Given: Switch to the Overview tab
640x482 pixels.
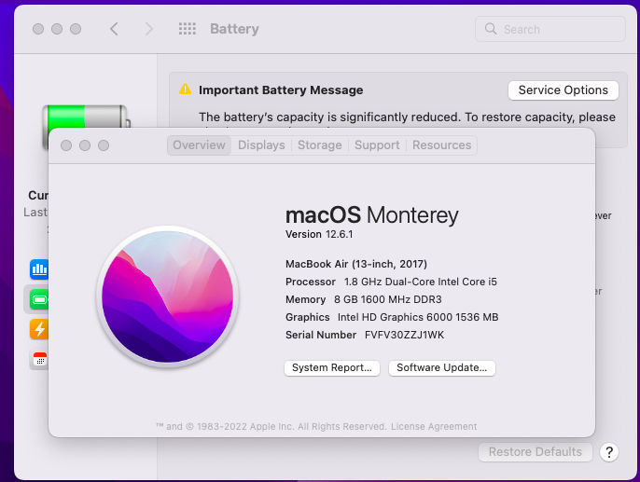Looking at the screenshot, I should click(x=200, y=145).
